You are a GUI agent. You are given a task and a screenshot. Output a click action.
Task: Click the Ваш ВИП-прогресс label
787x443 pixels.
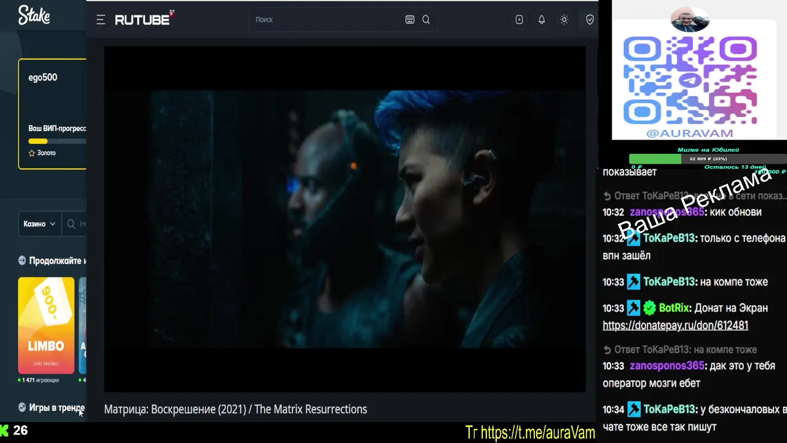click(57, 129)
